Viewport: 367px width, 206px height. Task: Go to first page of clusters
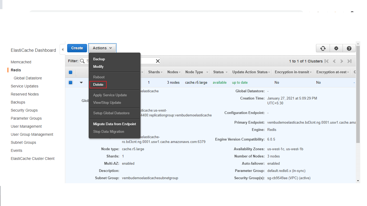327,61
